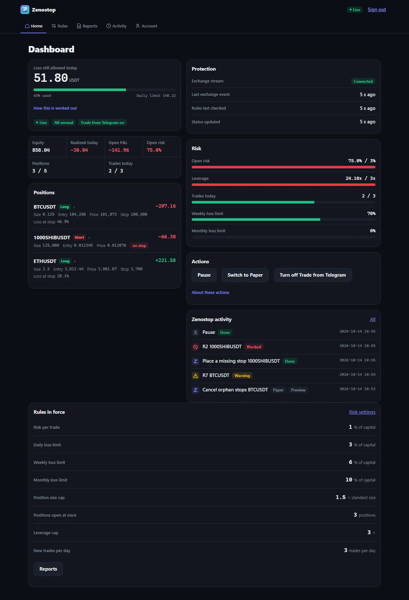Go to the Rules tab
Screen dimensions: 409x600
(60, 26)
